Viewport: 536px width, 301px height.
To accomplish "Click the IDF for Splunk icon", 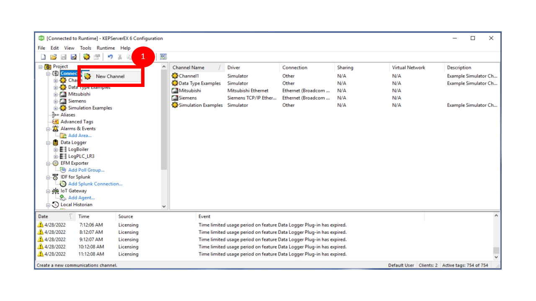I will (x=56, y=177).
